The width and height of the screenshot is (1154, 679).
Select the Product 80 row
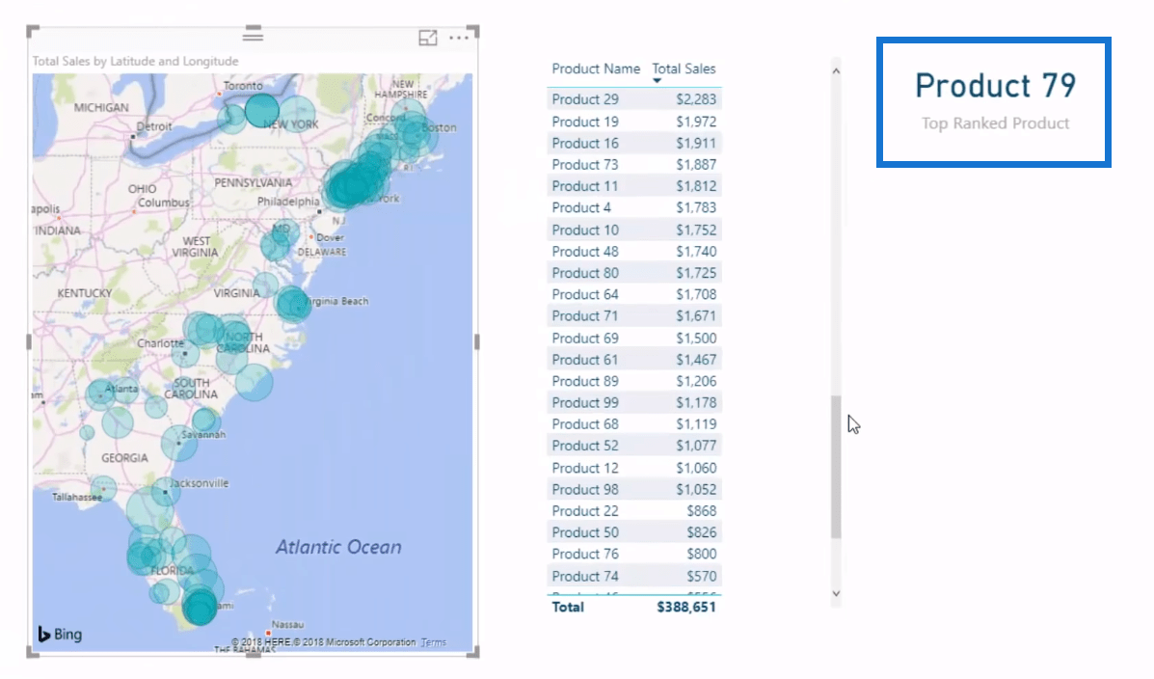pos(633,273)
